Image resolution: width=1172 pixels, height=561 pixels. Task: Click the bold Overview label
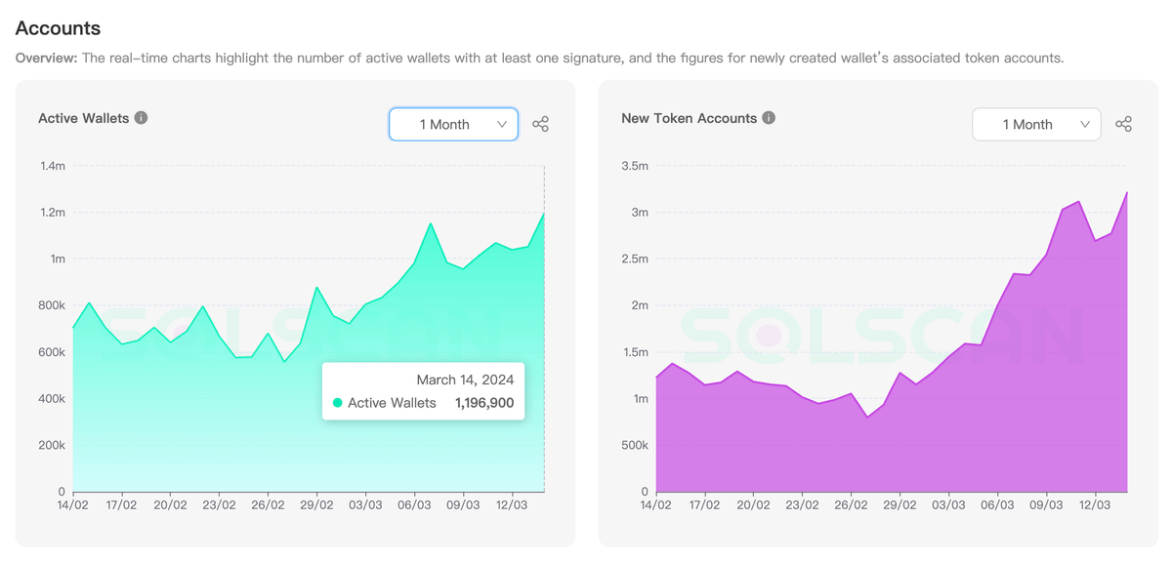pyautogui.click(x=46, y=58)
